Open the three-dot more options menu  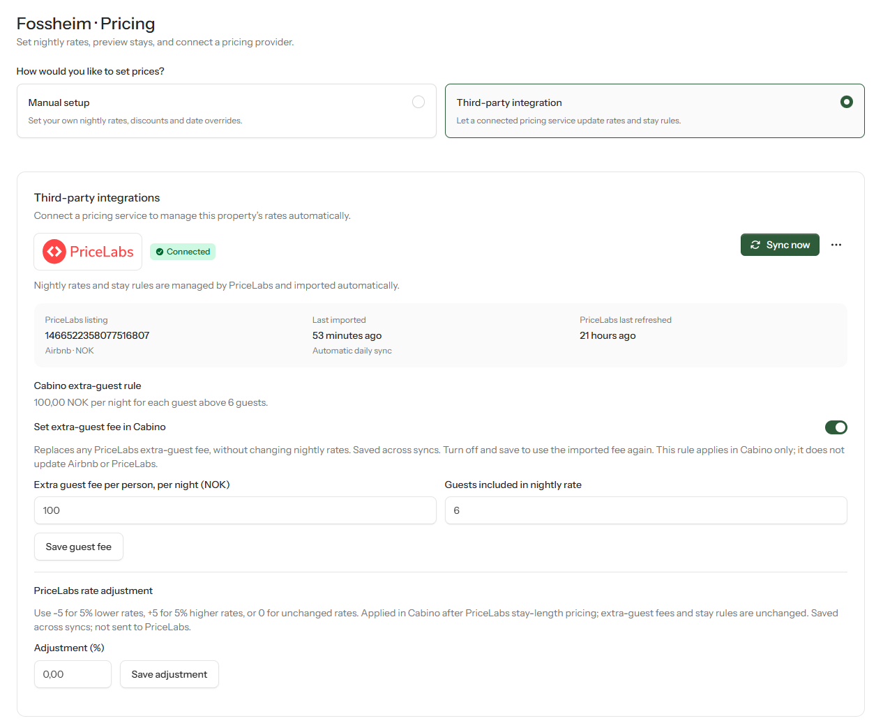click(x=836, y=245)
